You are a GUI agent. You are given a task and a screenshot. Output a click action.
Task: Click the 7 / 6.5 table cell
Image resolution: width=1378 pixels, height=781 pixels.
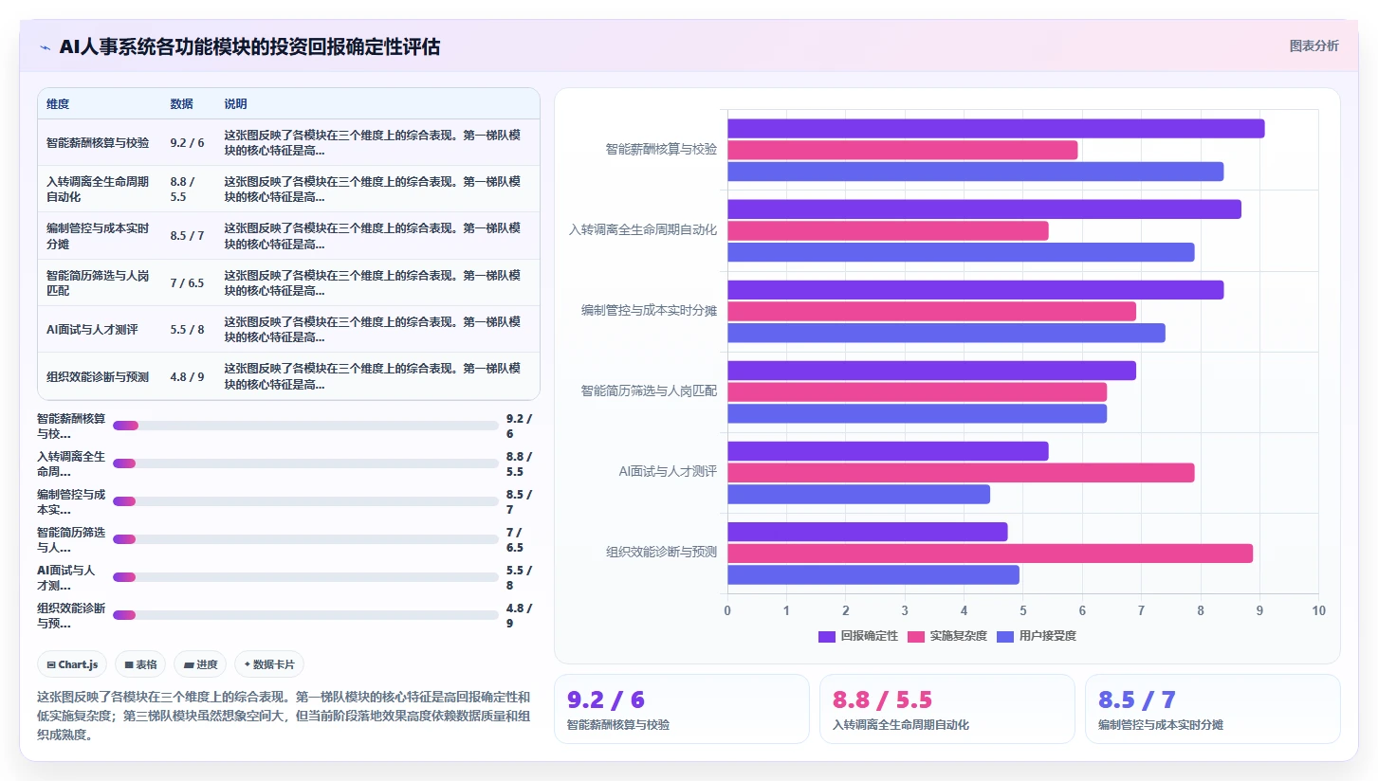tap(188, 282)
